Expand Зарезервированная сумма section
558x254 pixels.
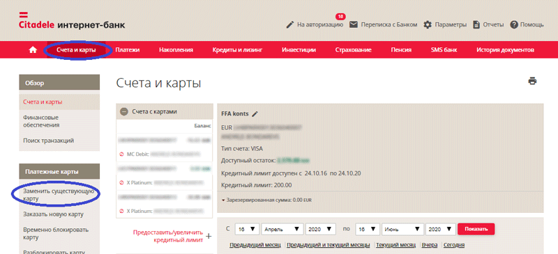coord(266,200)
